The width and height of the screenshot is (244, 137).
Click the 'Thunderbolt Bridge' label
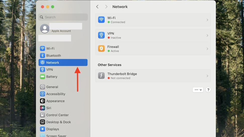tap(122, 74)
